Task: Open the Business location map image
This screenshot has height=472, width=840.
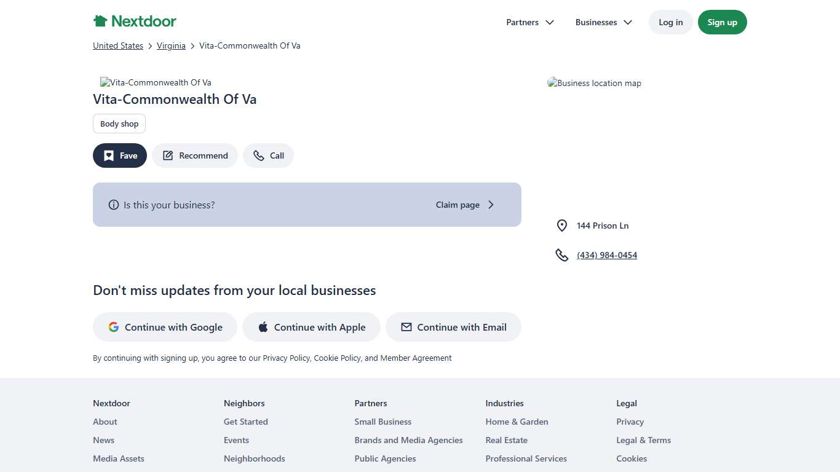Action: 594,84
